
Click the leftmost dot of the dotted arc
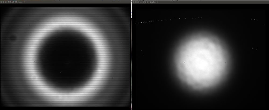click(x=136, y=24)
